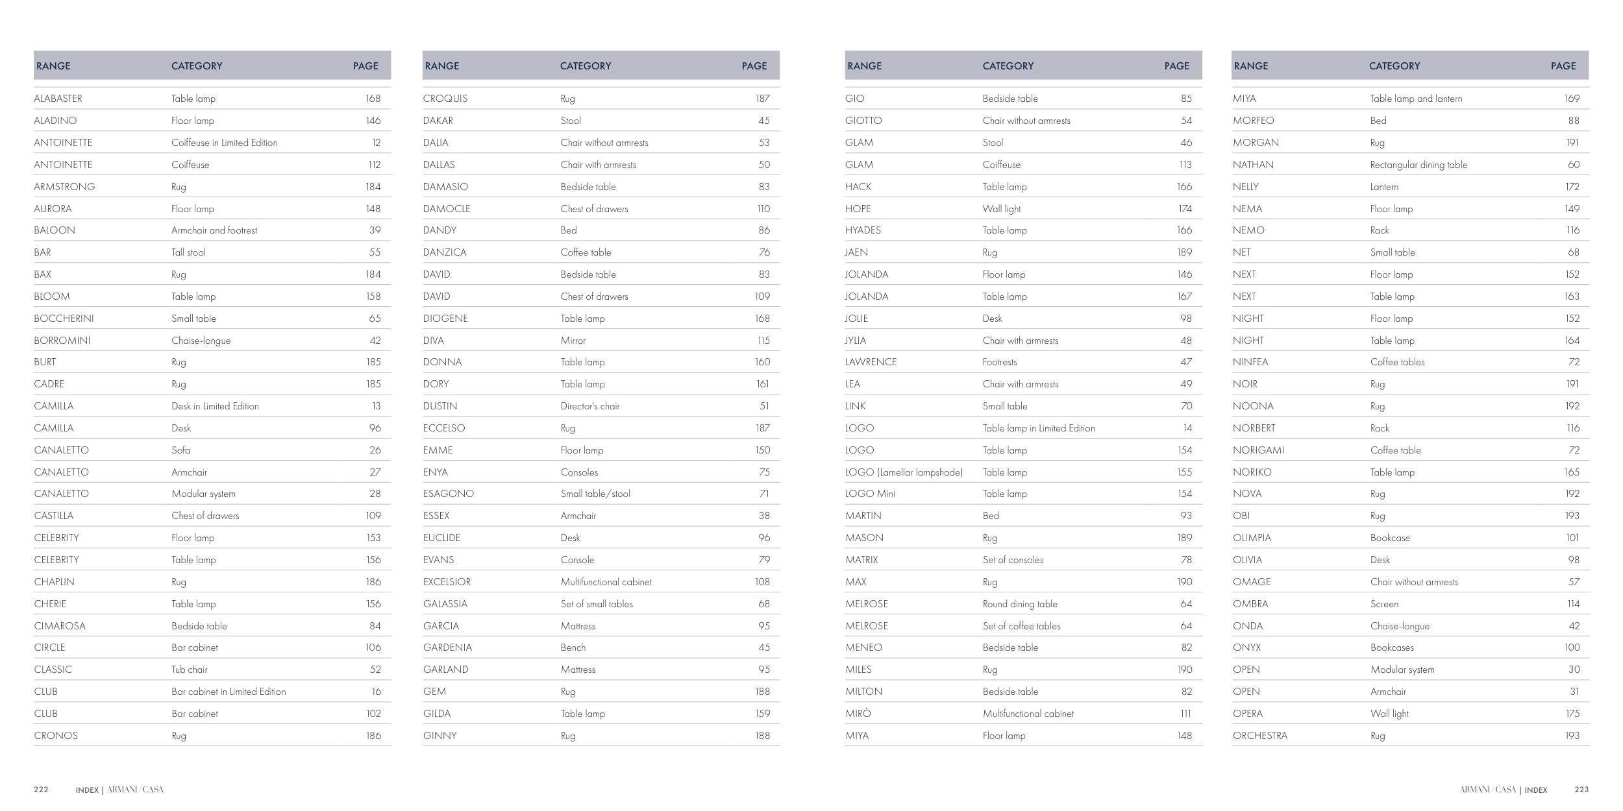
Task: Click the first table's RANGE column header
Action: point(53,66)
